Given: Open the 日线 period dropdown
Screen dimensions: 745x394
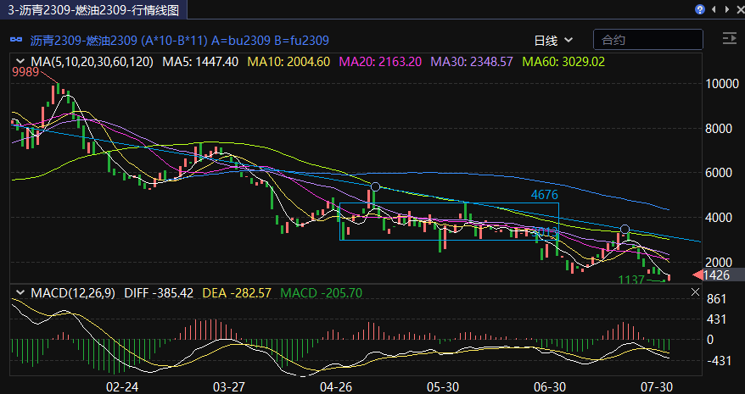Looking at the screenshot, I should tap(553, 40).
